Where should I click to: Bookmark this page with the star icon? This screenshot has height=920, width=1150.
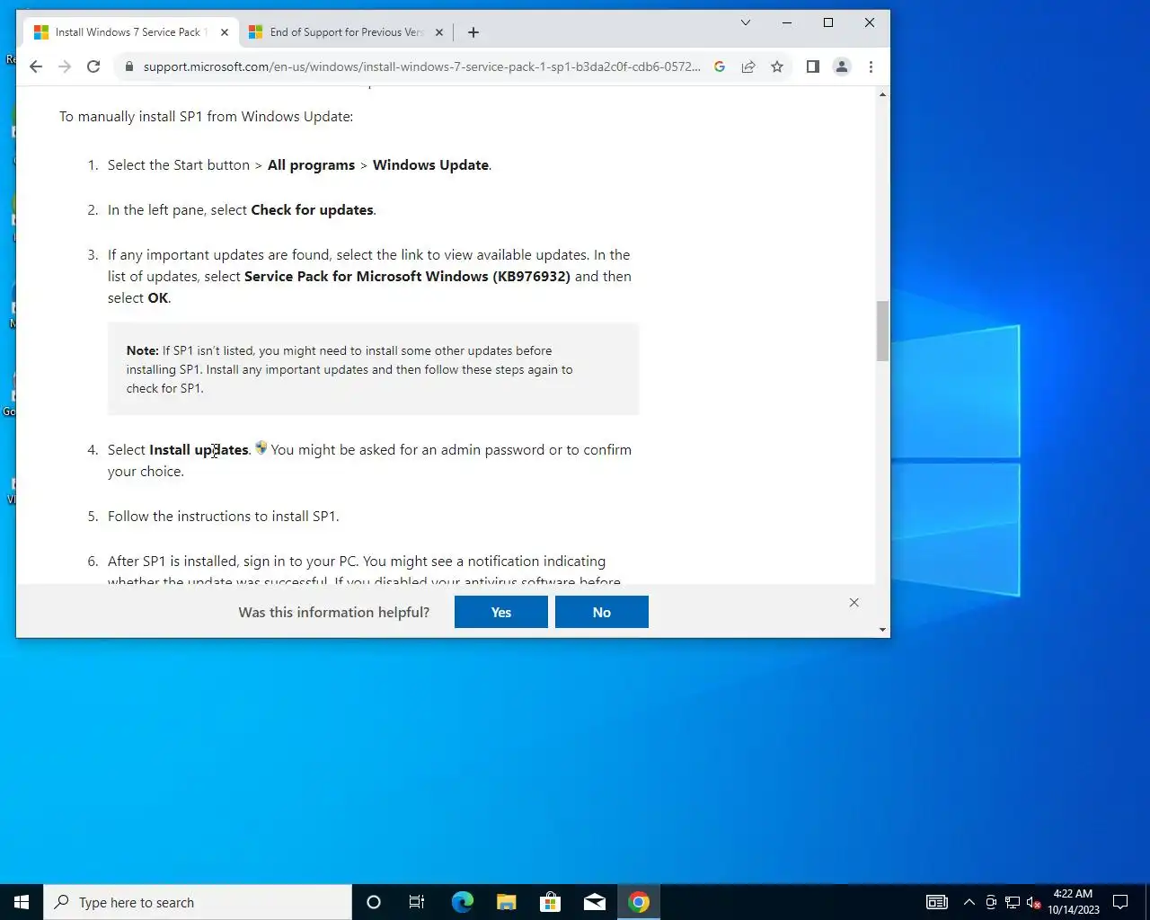pos(777,66)
